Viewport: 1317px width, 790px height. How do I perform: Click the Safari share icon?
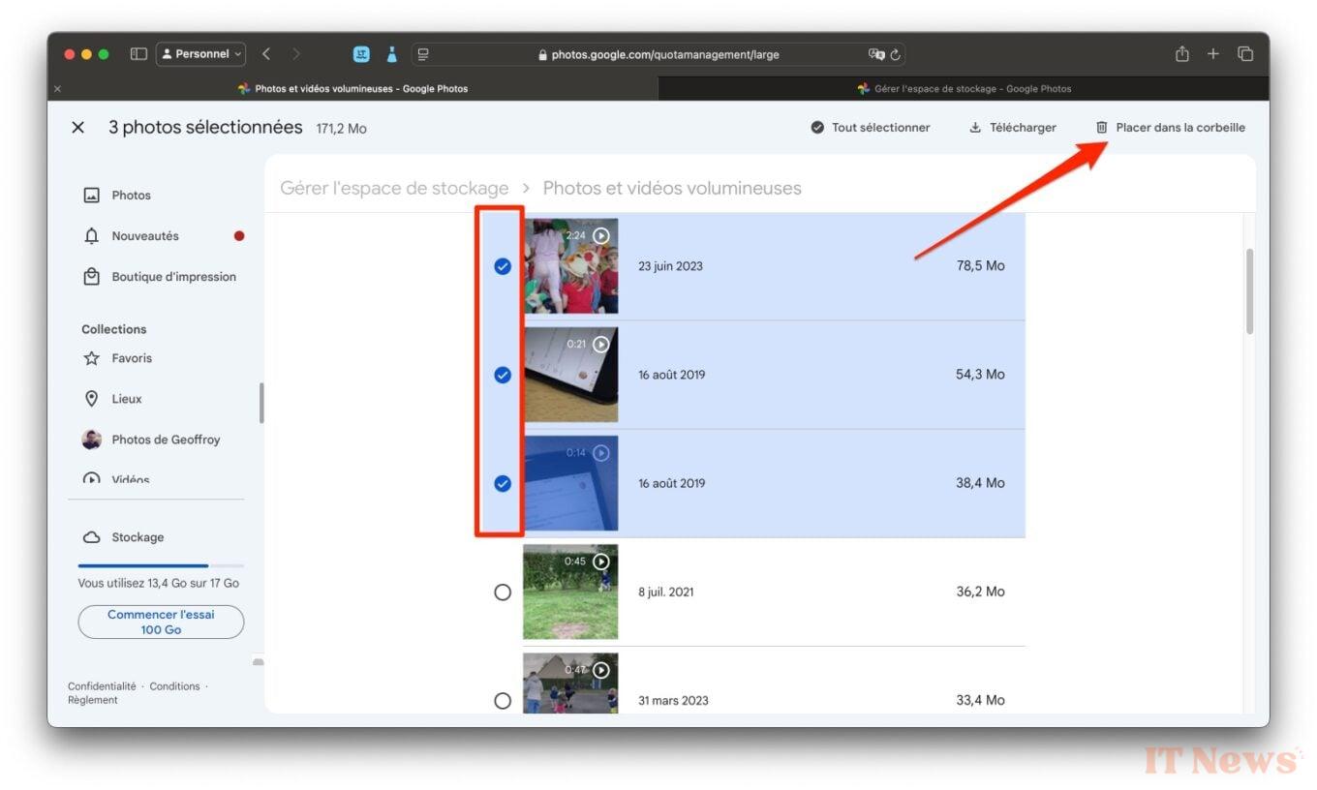1181,54
